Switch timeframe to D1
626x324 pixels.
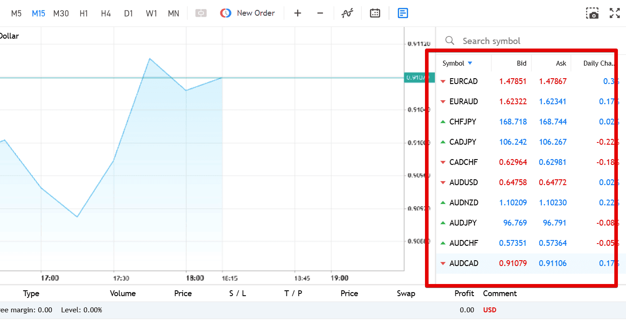[129, 13]
